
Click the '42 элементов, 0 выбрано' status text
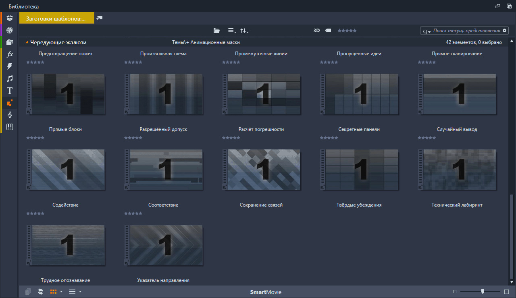coord(474,42)
